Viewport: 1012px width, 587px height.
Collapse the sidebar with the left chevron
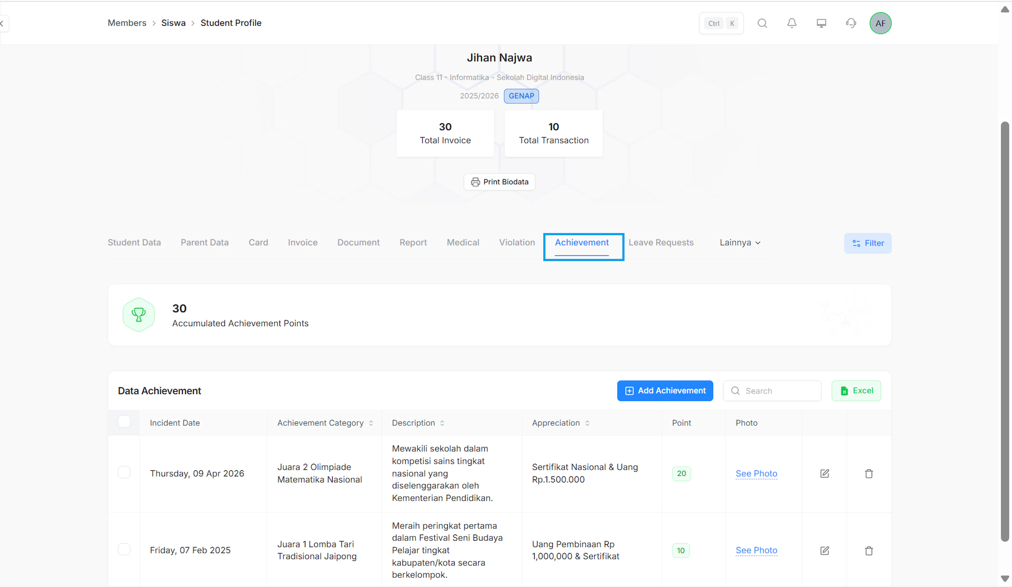tap(2, 23)
